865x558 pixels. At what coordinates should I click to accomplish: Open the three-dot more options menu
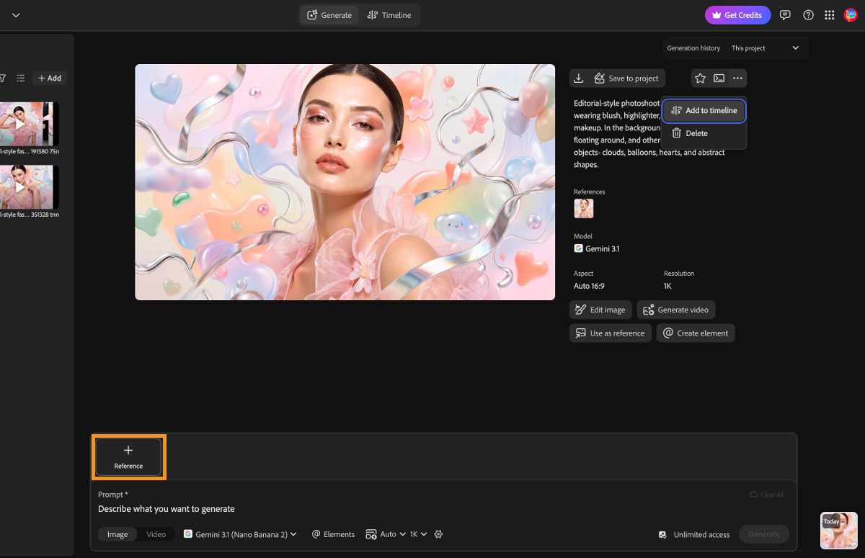(737, 78)
